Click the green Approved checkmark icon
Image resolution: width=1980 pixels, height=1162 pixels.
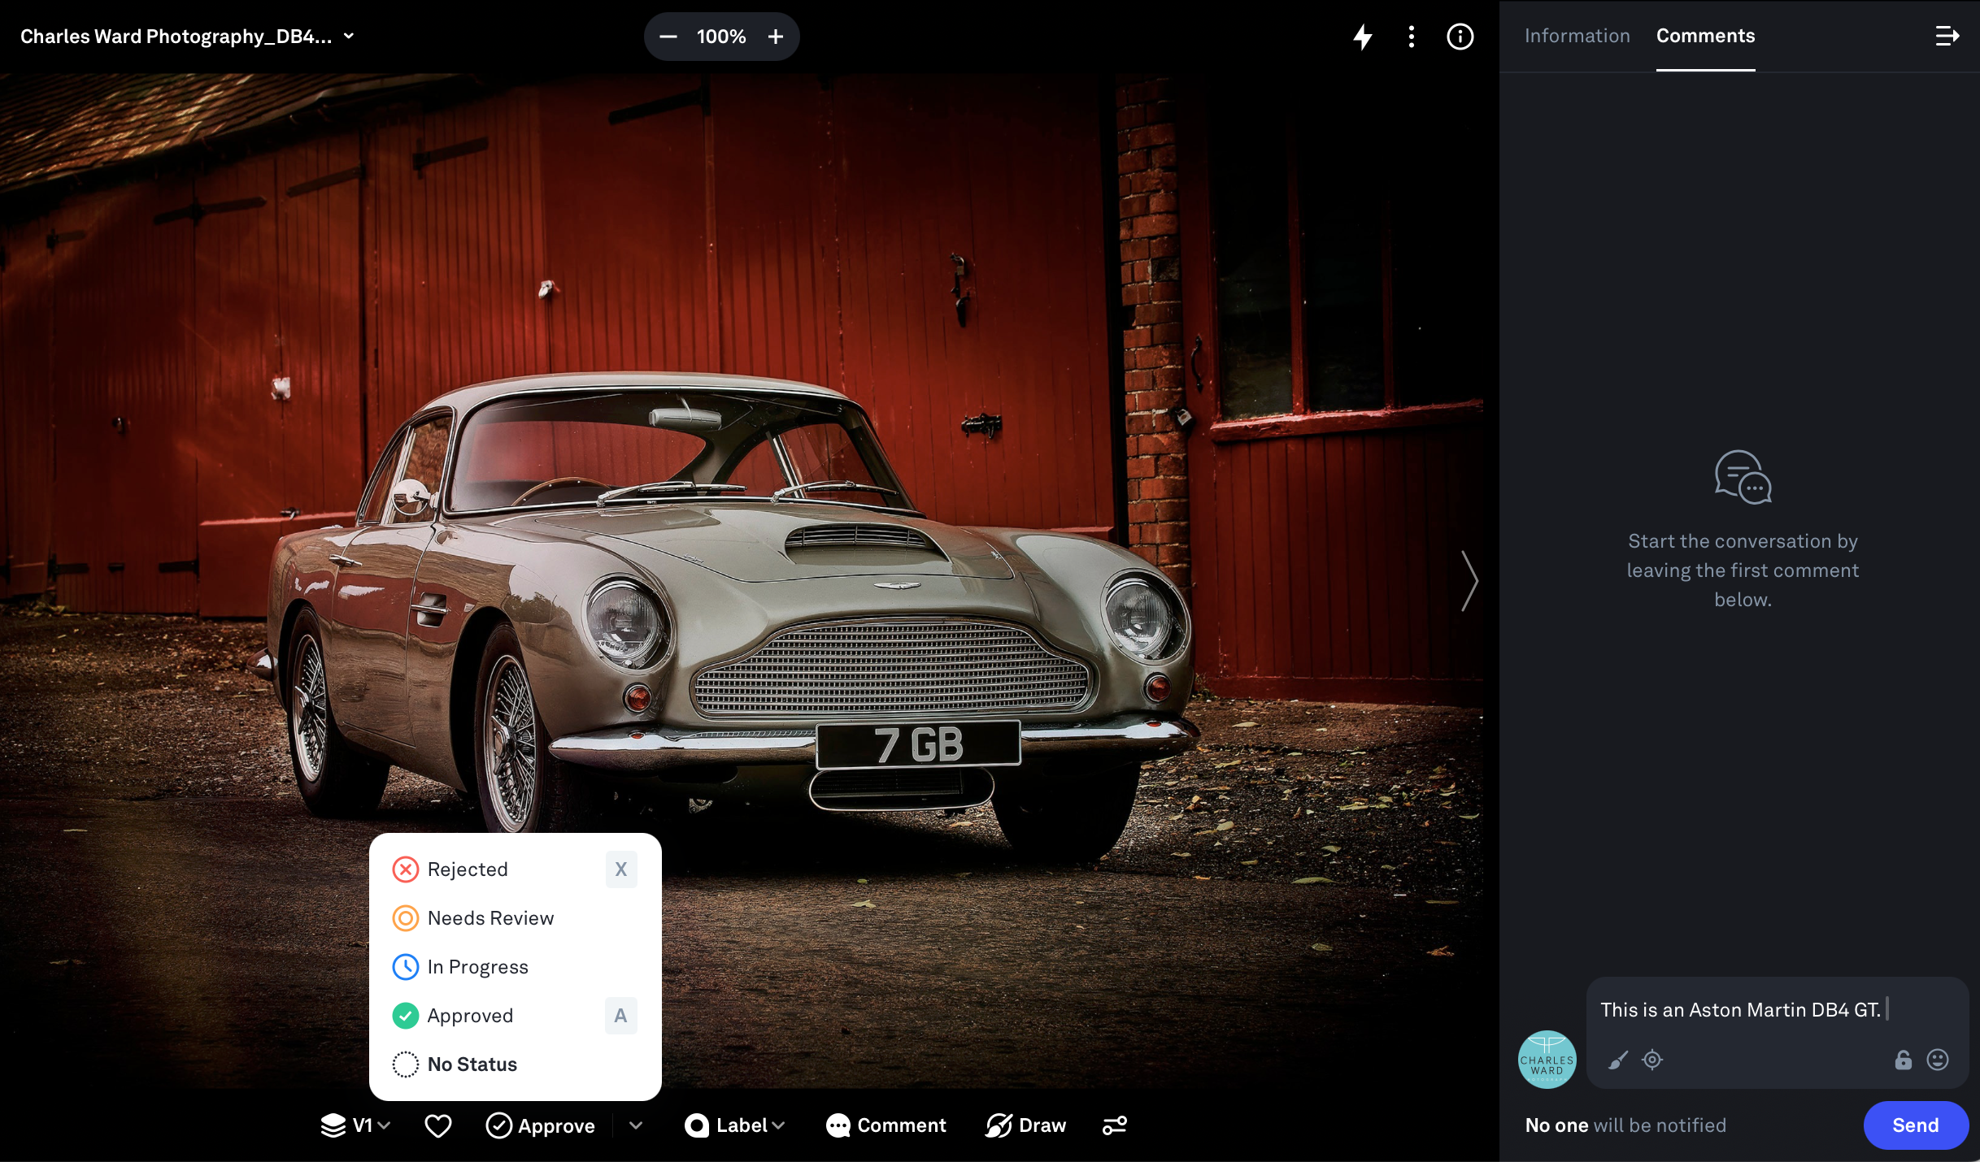[406, 1016]
